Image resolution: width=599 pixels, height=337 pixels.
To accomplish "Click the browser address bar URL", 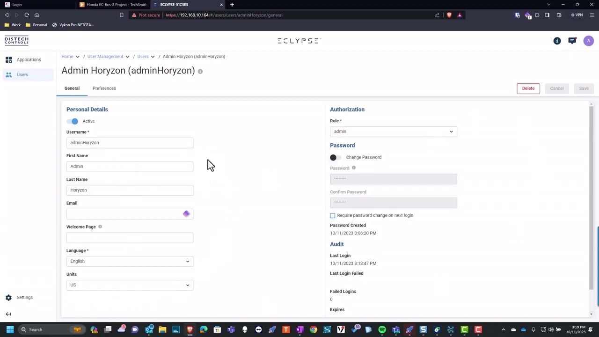I will coord(224,15).
